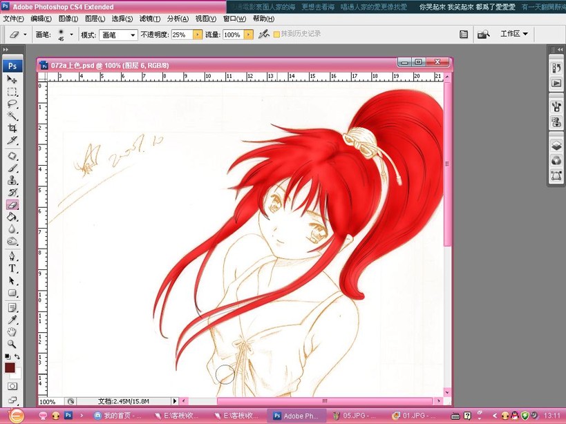Select the Move tool

coord(12,79)
